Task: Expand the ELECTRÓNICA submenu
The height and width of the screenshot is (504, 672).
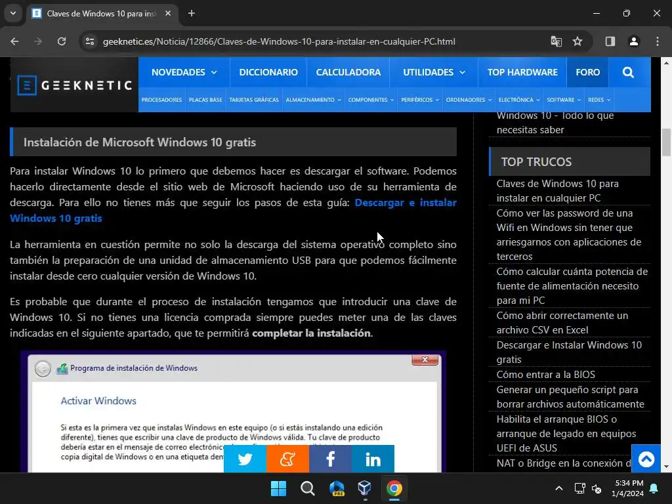Action: tap(519, 100)
